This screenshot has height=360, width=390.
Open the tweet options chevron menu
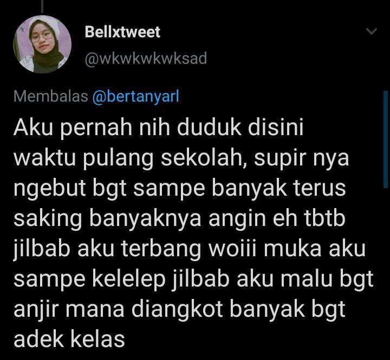coord(372,31)
